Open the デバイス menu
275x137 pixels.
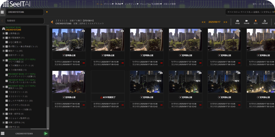tap(108, 4)
